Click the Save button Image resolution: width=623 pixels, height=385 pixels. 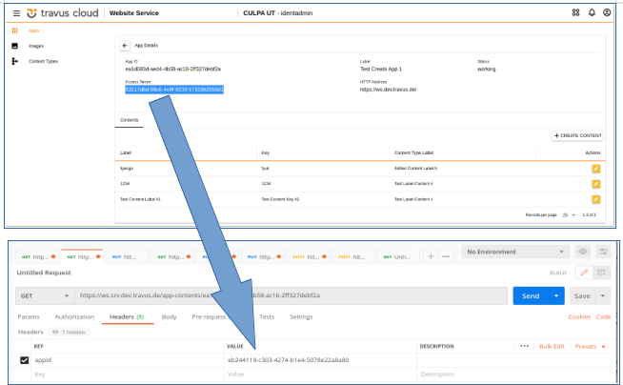coord(582,295)
